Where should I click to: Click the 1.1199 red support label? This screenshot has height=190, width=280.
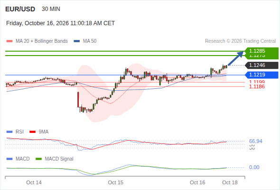point(257,82)
